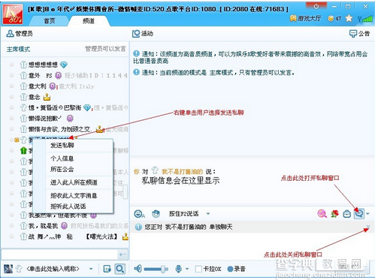Click the enter arrow in the search box
Image resolution: width=375 pixels, height=280 pixels.
click(x=122, y=254)
